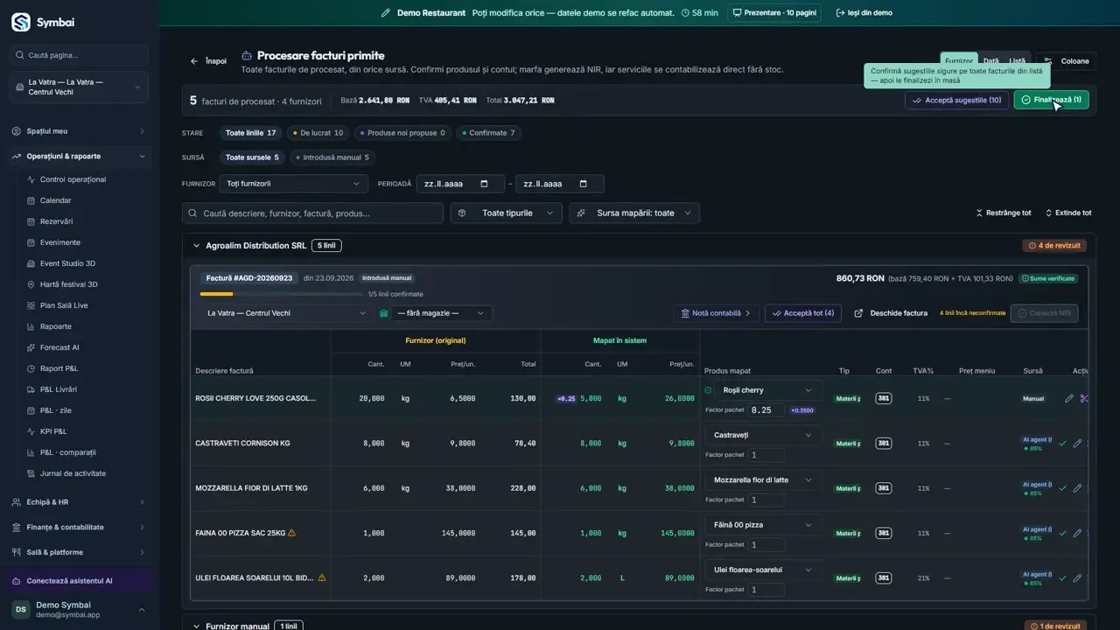This screenshot has height=630, width=1120.
Task: Click the Factor pachet field showing 0.25
Action: click(x=766, y=409)
